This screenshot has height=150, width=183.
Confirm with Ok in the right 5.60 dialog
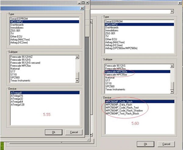point(145,144)
